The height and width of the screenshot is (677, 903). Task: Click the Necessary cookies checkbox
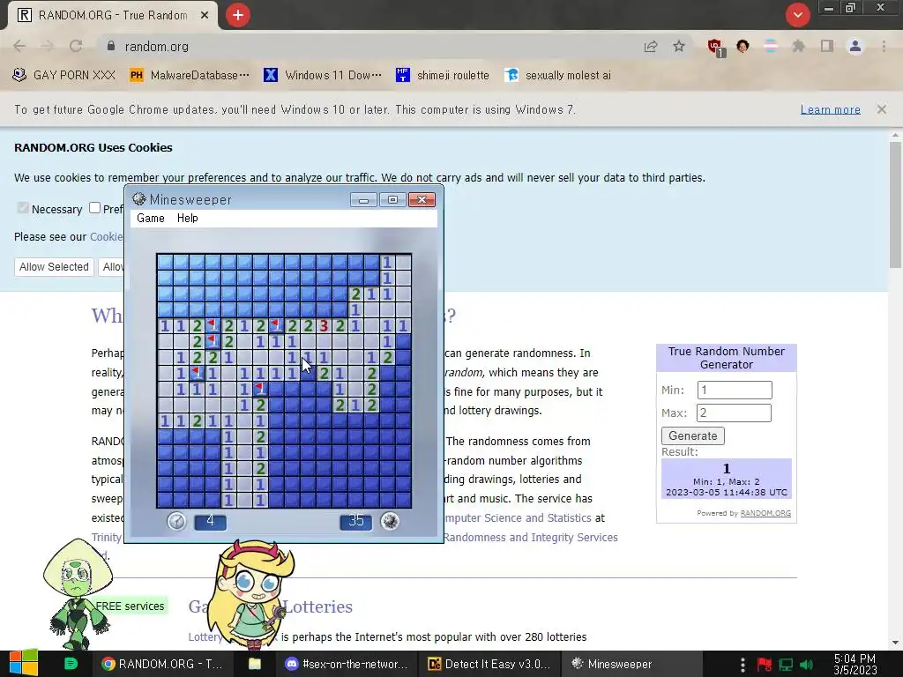(23, 208)
